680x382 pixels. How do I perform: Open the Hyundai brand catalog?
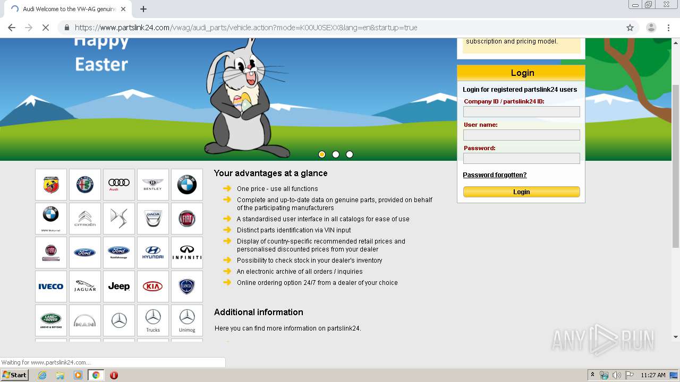(153, 253)
